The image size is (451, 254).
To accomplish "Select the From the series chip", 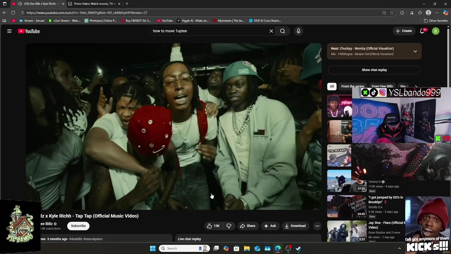I will [353, 86].
